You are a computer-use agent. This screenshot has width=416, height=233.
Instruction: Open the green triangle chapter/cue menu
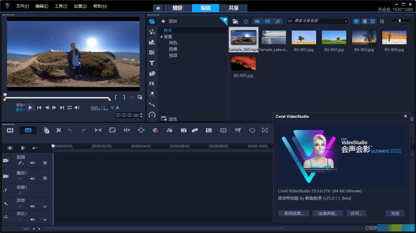(x=35, y=148)
